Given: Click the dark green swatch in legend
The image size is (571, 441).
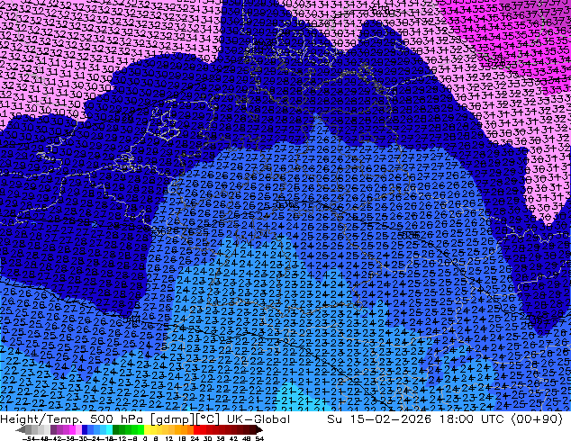Looking at the screenshot, I should [116, 429].
